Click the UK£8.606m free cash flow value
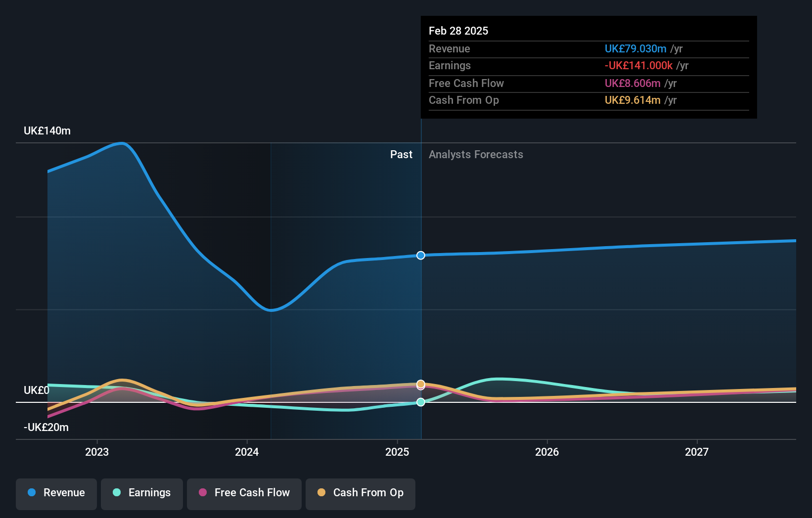The image size is (812, 518). pyautogui.click(x=632, y=84)
